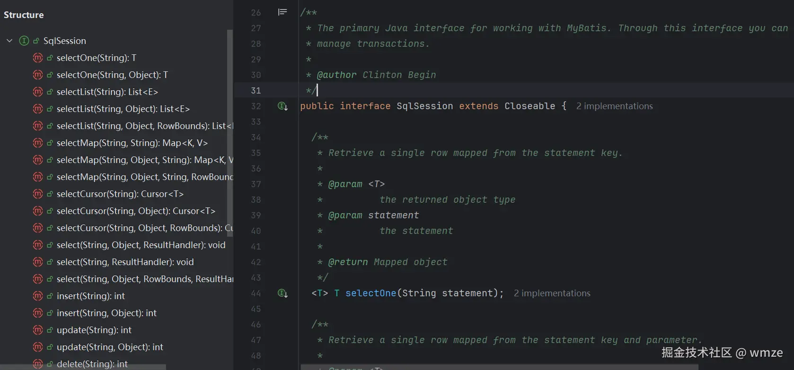Click line number 44 in gutter
The height and width of the screenshot is (370, 794).
click(x=256, y=293)
